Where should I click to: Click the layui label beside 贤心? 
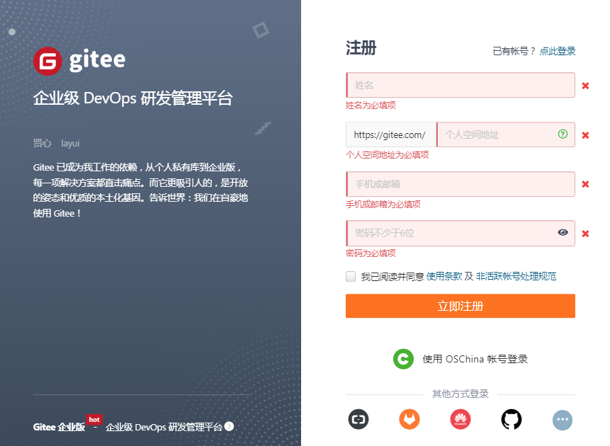(70, 143)
